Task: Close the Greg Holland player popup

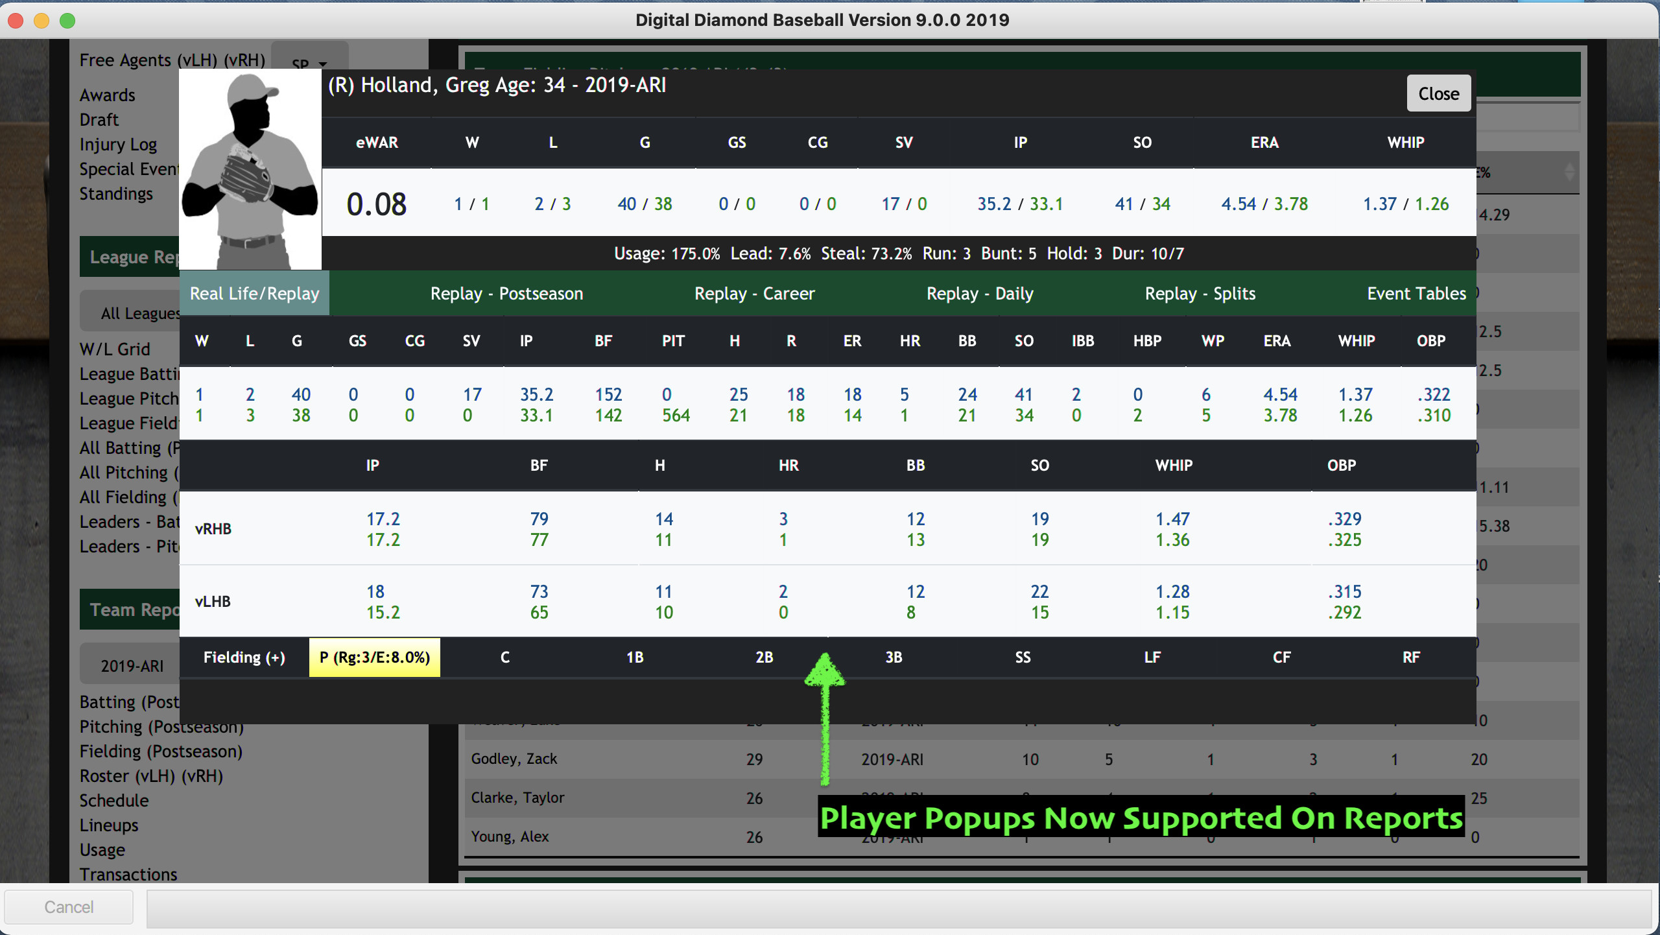Action: pos(1438,93)
